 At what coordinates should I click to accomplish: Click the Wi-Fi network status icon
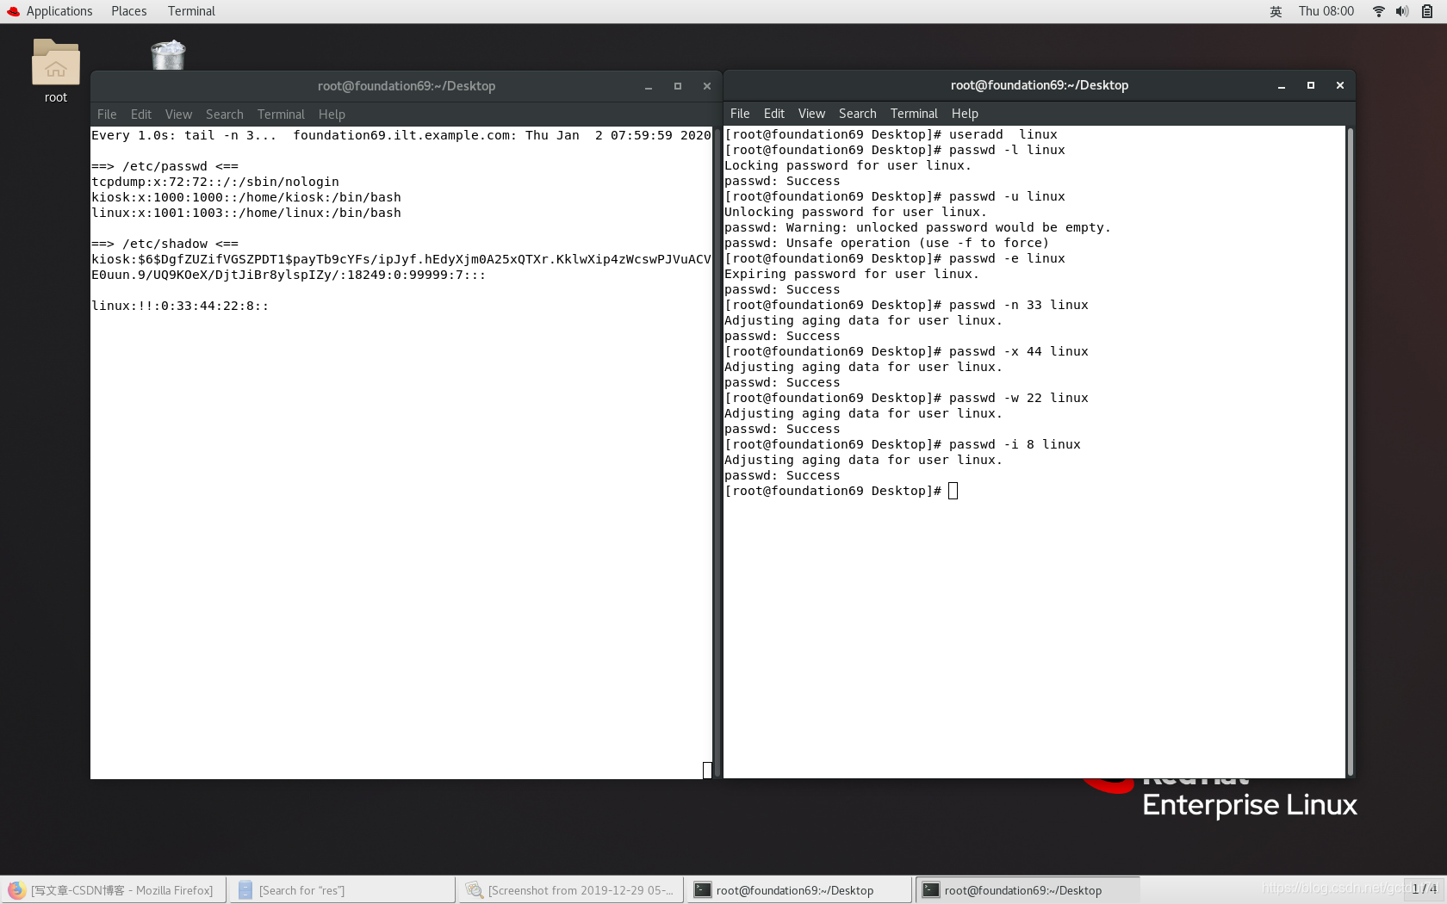click(1379, 11)
